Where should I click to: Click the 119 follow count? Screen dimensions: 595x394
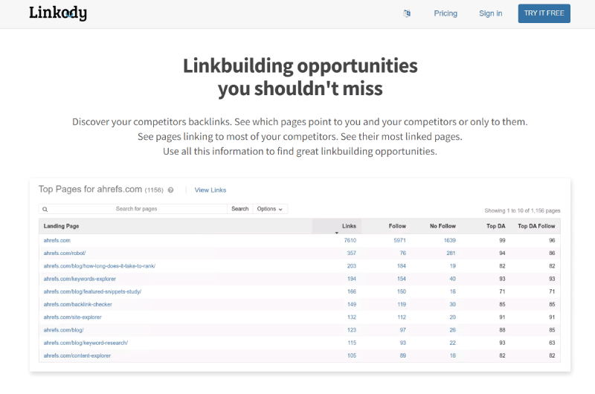pyautogui.click(x=402, y=304)
